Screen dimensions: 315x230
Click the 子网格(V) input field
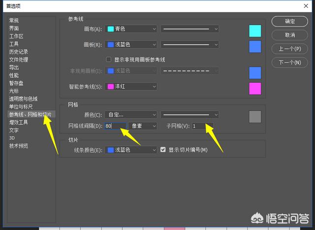pos(202,126)
